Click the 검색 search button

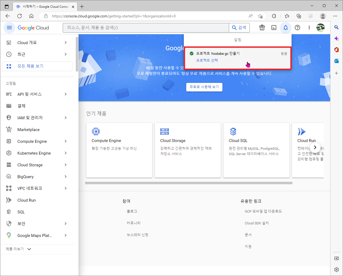239,28
